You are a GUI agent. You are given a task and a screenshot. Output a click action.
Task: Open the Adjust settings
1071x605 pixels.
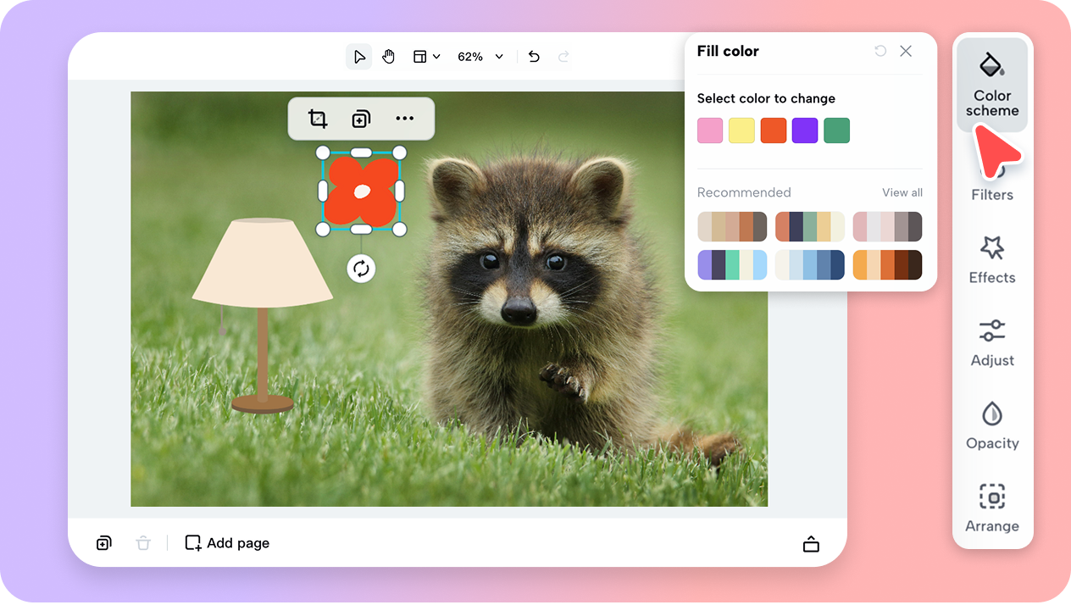coord(992,342)
